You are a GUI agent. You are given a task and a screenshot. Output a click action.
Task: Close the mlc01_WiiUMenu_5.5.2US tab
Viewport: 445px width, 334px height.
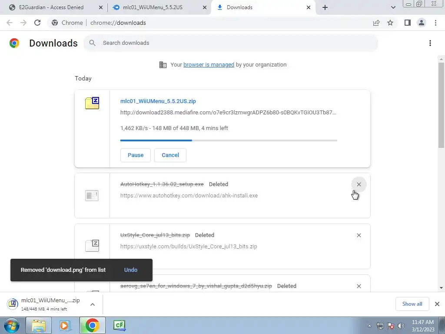click(205, 7)
